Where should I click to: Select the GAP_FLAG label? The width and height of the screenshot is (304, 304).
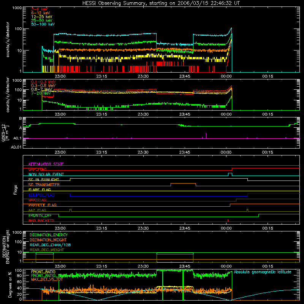click(37, 169)
